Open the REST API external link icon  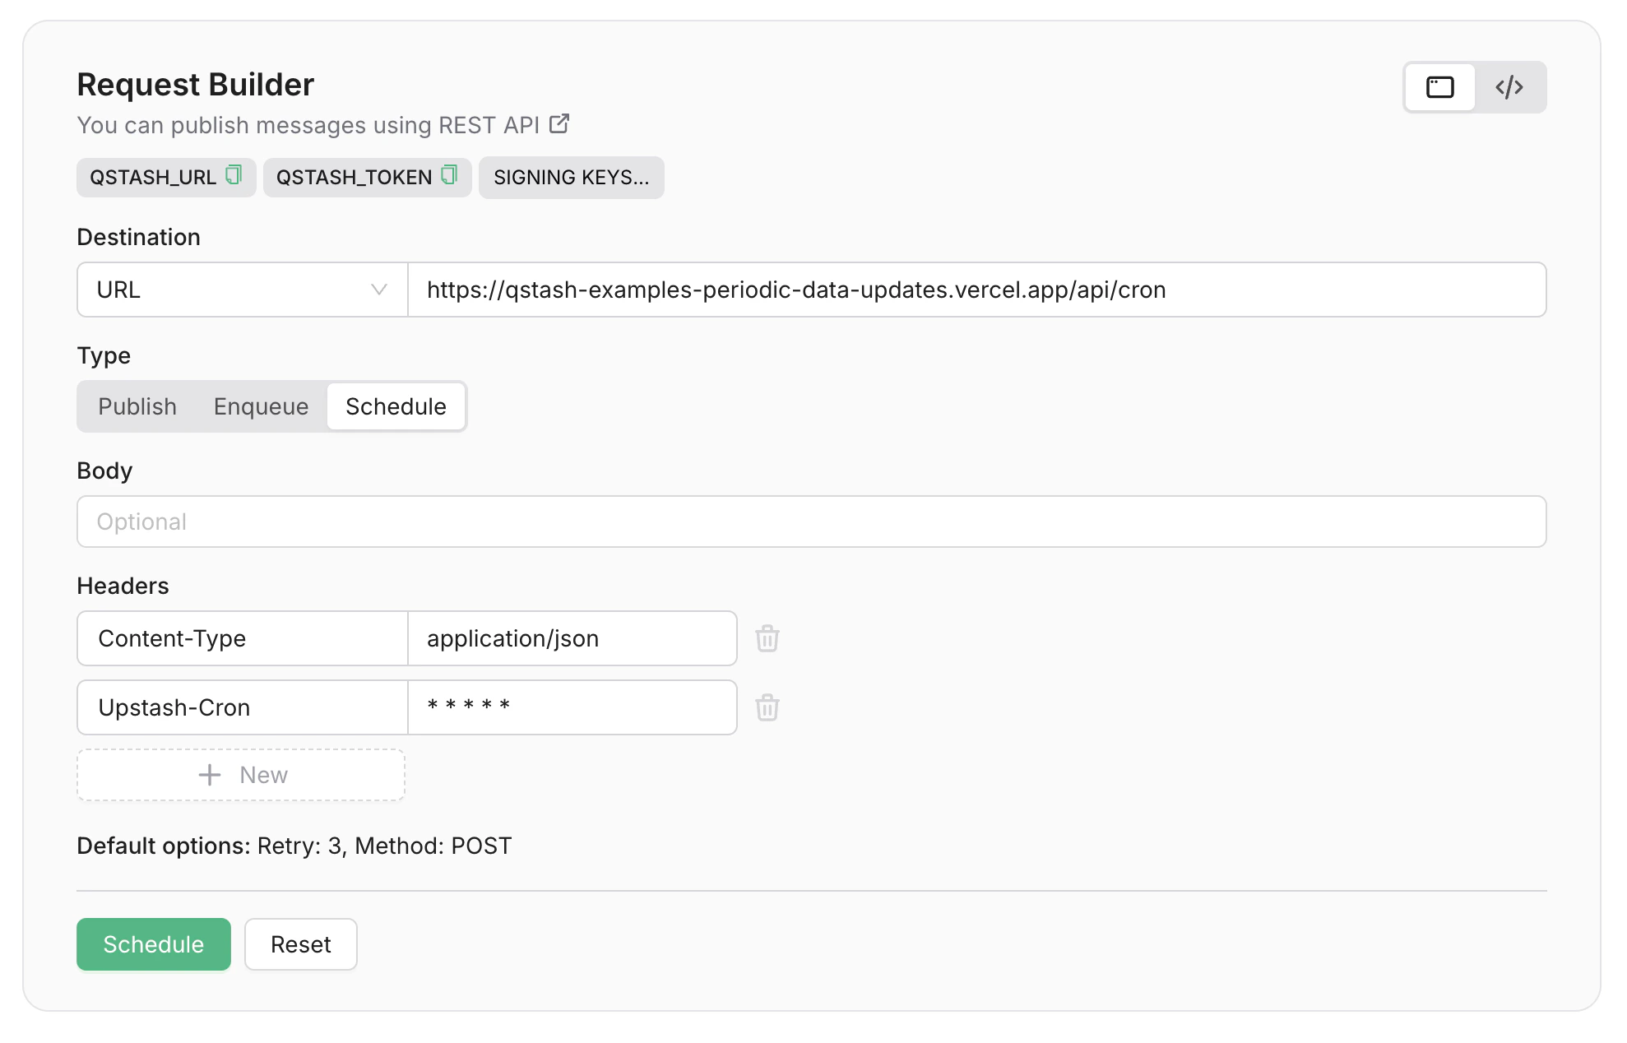pos(559,124)
